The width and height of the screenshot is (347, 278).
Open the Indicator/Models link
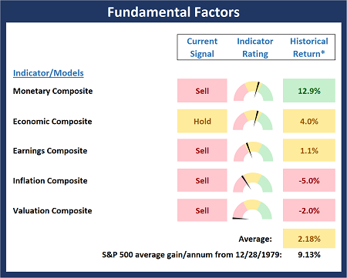pos(49,73)
